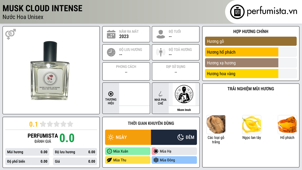Click the Nước Hoa Unisex subtitle
302x170 pixels.
point(23,17)
